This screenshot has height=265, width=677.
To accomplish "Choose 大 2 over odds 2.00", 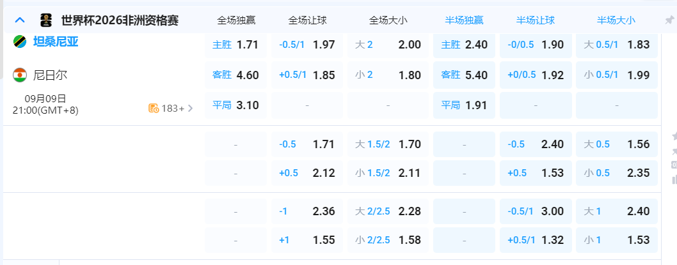I will [x=388, y=45].
